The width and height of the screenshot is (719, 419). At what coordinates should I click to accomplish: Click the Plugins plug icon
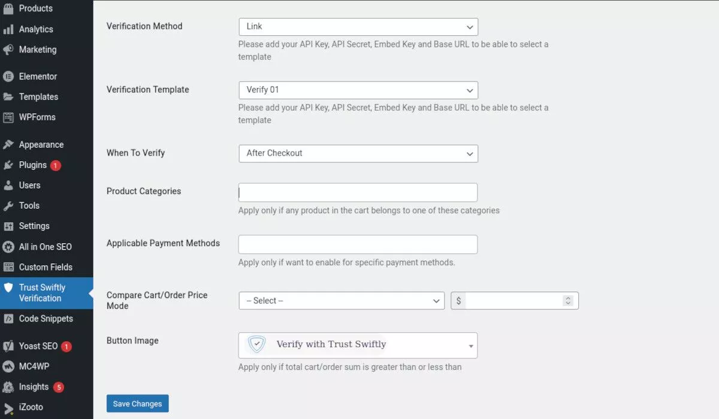click(x=8, y=165)
